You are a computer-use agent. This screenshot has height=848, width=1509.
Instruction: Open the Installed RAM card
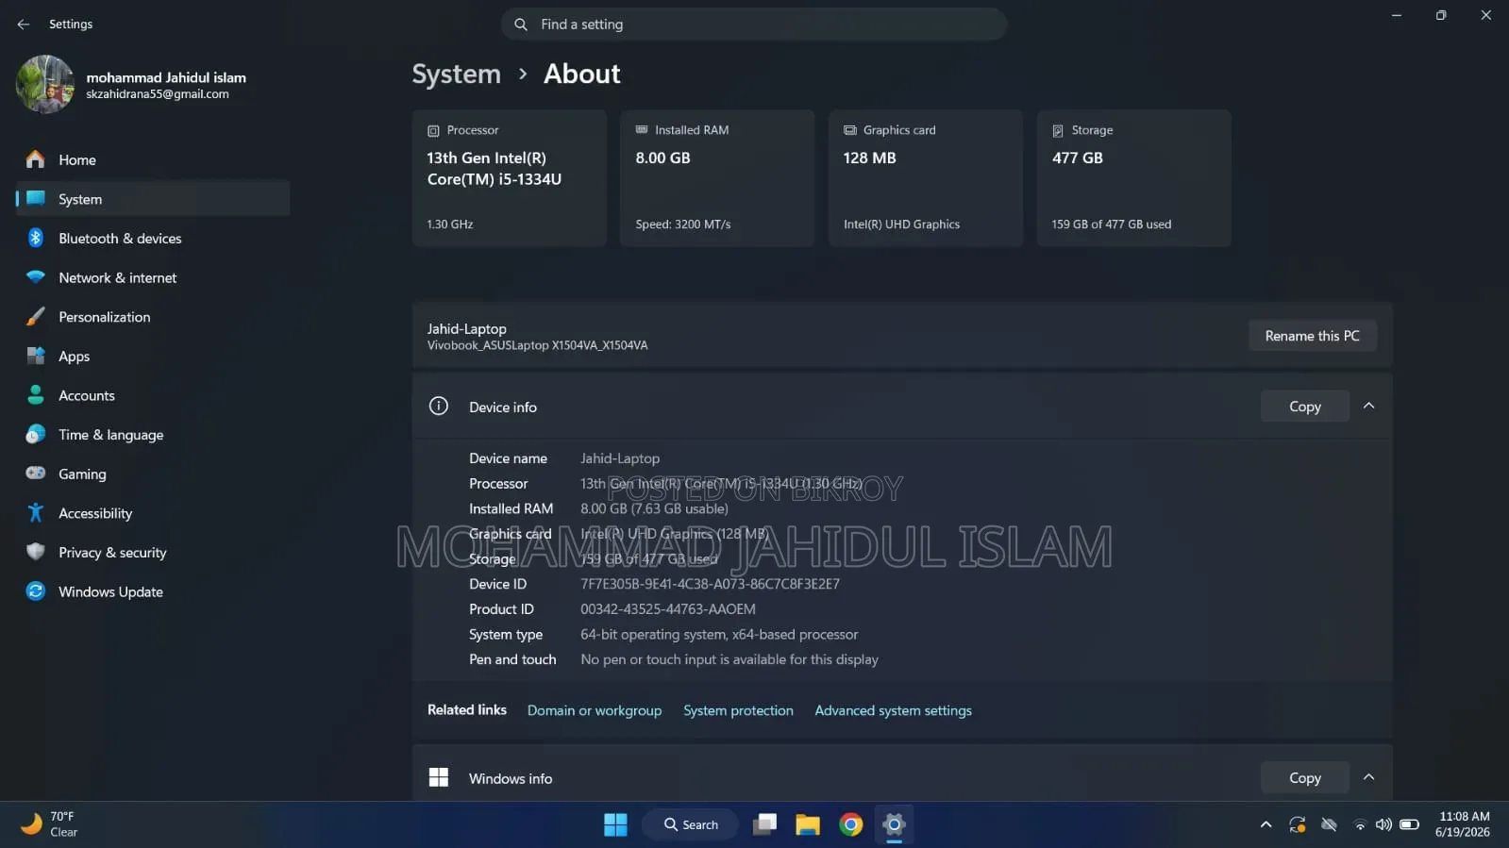[x=717, y=178]
